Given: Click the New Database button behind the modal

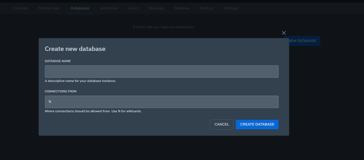Looking at the screenshot, I should pos(305,41).
